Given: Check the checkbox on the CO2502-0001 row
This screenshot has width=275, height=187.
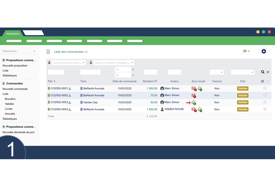Looking at the screenshot, I should tap(265, 88).
